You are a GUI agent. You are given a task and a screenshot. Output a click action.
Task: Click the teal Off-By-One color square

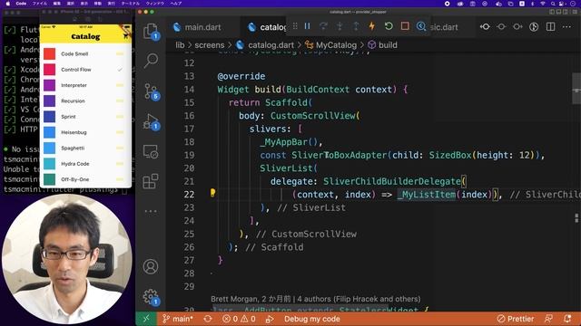click(49, 179)
